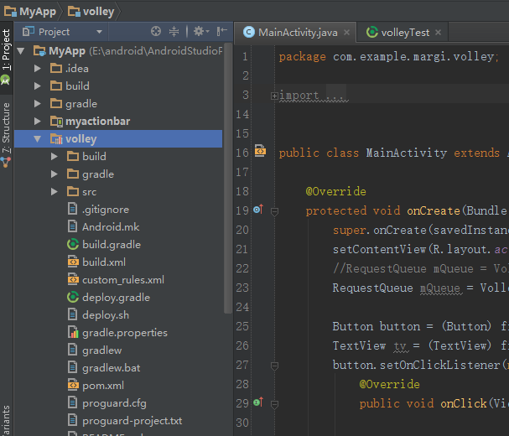
Task: Select the myactionbar module folder icon
Action: point(56,121)
